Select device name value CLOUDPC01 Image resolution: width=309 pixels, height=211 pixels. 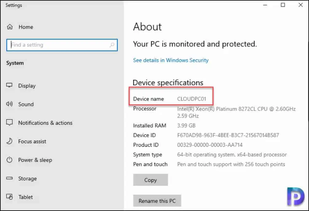pos(192,99)
